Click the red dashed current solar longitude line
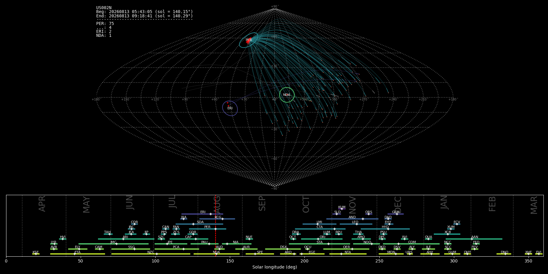This screenshot has height=274, width=548. [x=216, y=225]
